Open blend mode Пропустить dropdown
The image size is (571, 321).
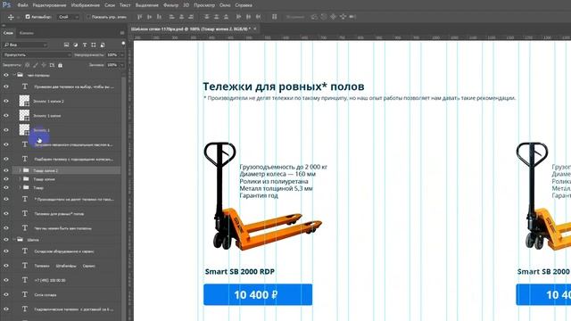click(x=37, y=55)
